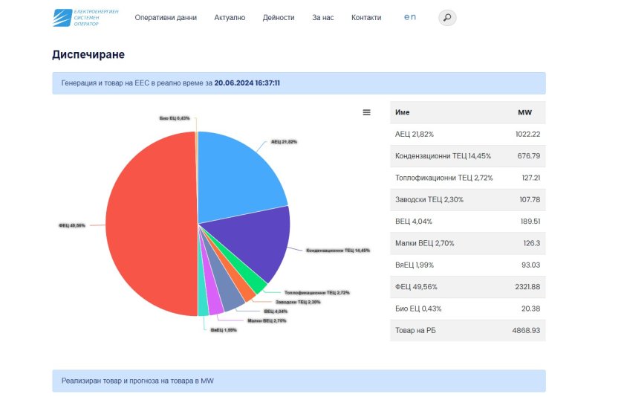
Task: Click the Име column header
Action: (x=403, y=112)
